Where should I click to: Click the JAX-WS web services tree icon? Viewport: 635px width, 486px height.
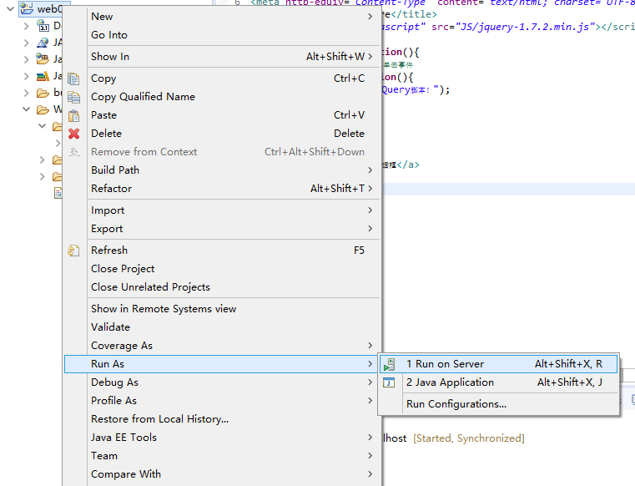click(x=43, y=43)
